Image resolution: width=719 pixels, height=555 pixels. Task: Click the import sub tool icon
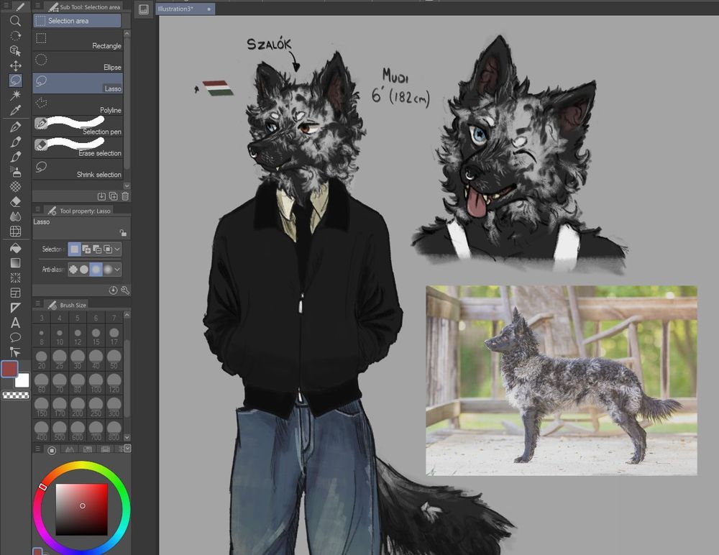(x=101, y=196)
